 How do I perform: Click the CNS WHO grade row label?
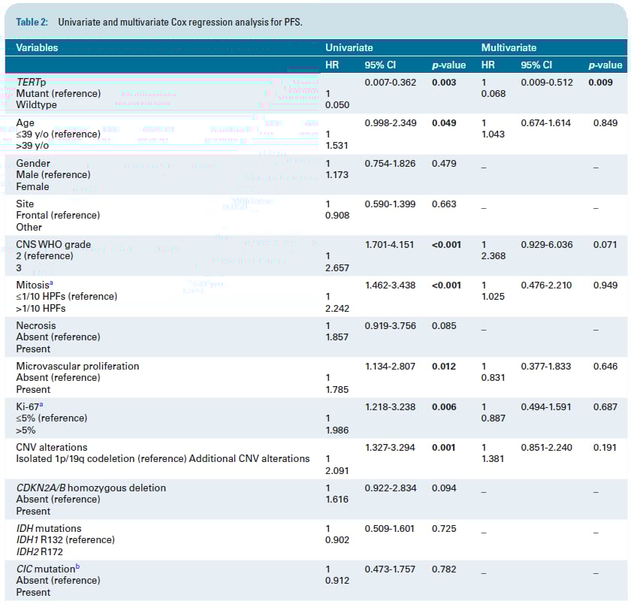point(53,244)
